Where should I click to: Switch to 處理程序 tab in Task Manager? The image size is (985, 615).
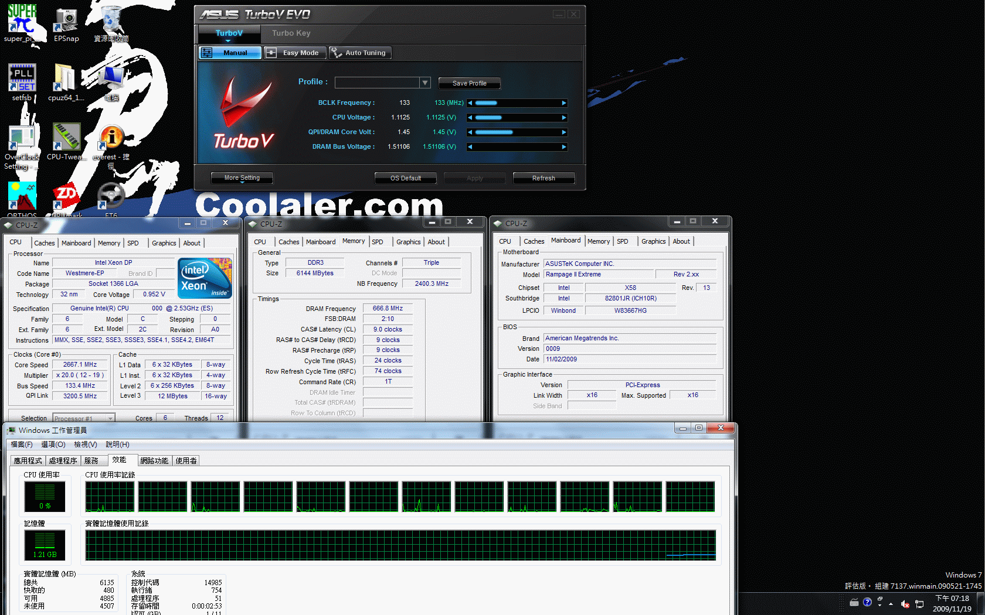click(63, 461)
